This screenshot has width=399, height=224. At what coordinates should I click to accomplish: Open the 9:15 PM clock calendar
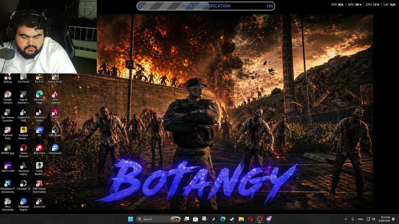coord(384,219)
